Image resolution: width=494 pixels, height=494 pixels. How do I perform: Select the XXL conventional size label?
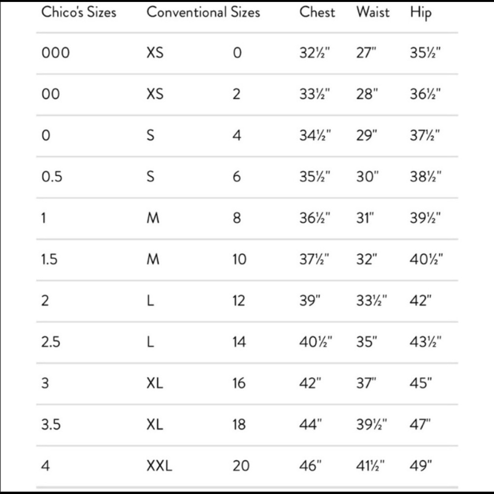(160, 465)
